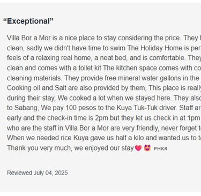The image size is (201, 196).
Task: Click the line mentioning free mineral water gallons
Action: [x=104, y=78]
